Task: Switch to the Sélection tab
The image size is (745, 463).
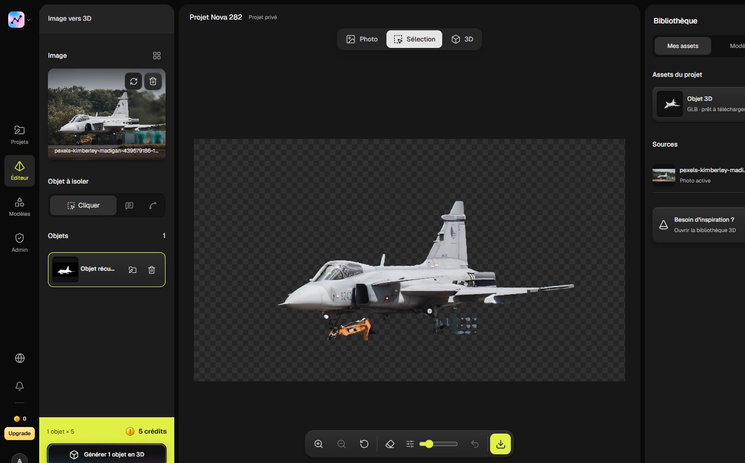Action: point(414,39)
